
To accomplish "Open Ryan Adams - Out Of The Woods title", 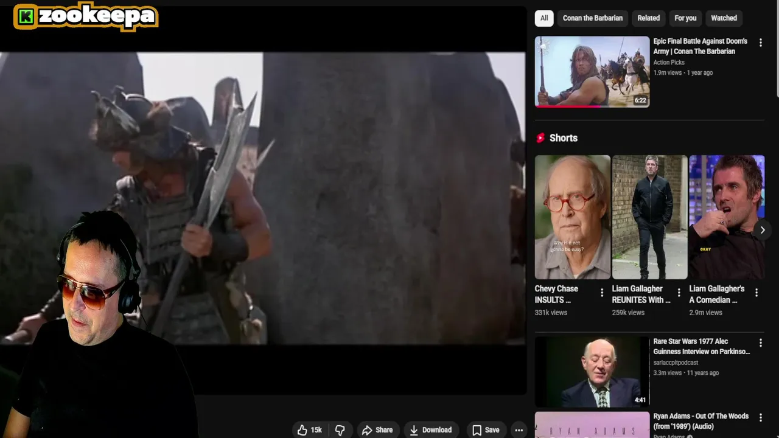I will pos(701,421).
